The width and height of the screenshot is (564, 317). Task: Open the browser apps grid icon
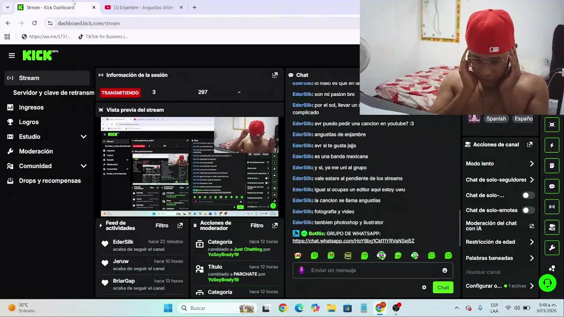7,37
